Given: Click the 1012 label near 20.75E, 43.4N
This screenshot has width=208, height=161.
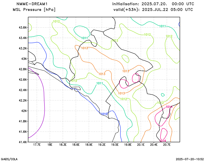Looking at the screenshot, I should click(x=169, y=36).
